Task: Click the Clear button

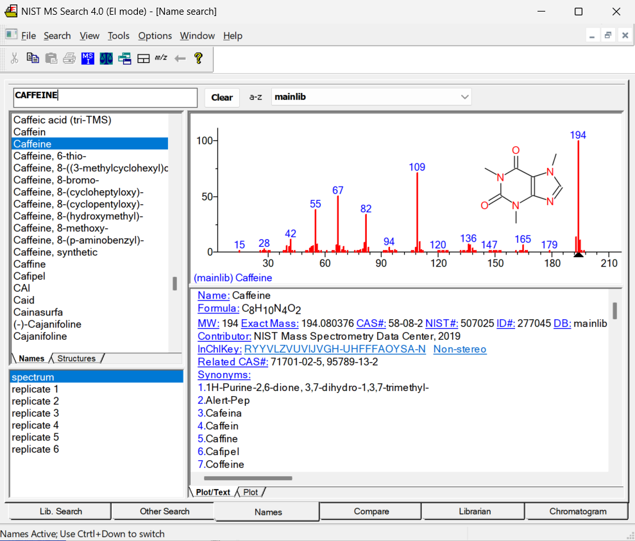Action: click(x=222, y=97)
